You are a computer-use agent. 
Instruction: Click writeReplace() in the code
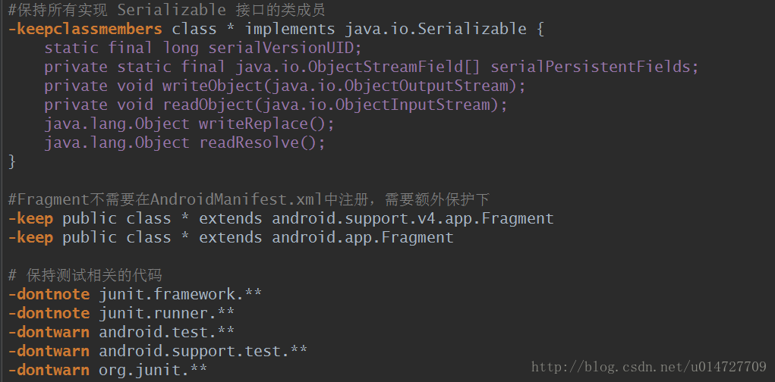click(x=267, y=124)
